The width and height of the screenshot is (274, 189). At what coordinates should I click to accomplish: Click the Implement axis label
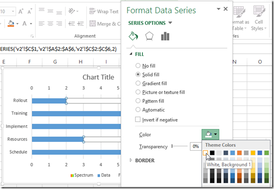(x=16, y=126)
